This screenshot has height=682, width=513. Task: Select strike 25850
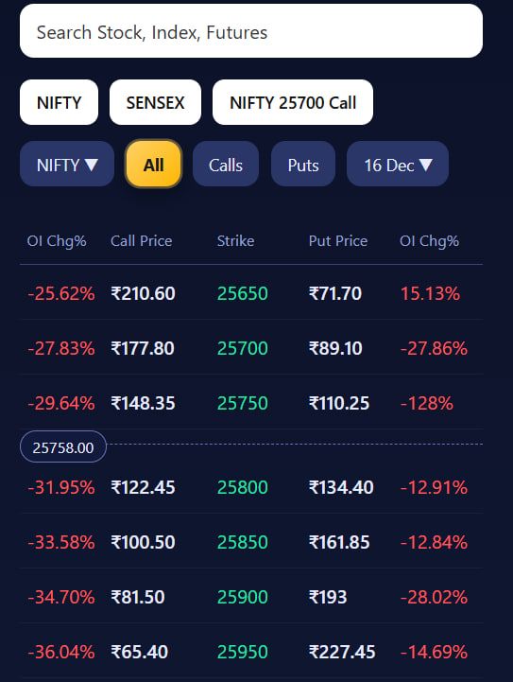pos(243,542)
